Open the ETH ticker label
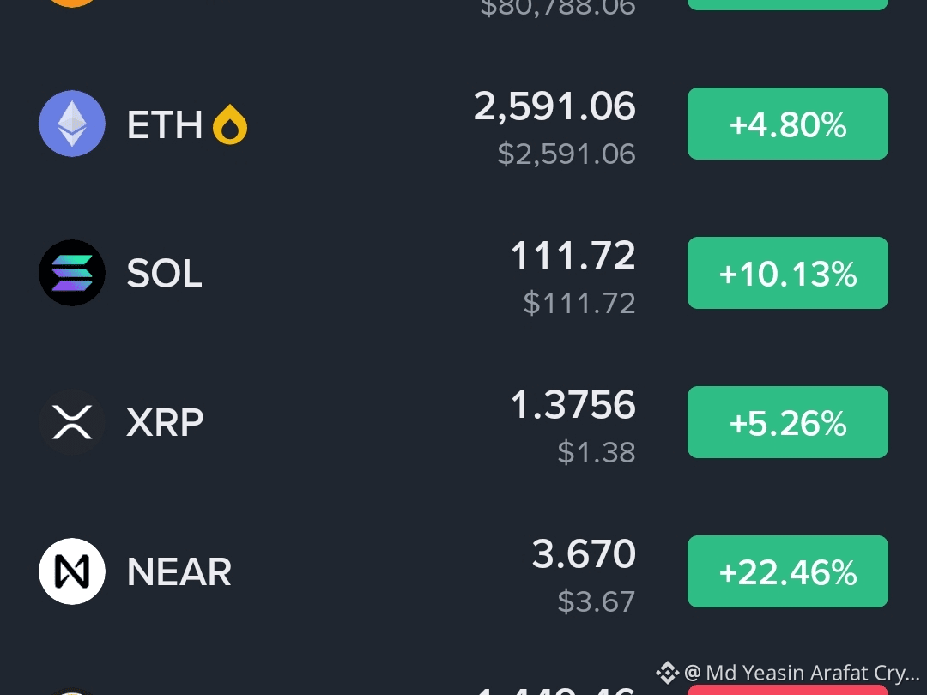The height and width of the screenshot is (695, 927). coord(164,124)
